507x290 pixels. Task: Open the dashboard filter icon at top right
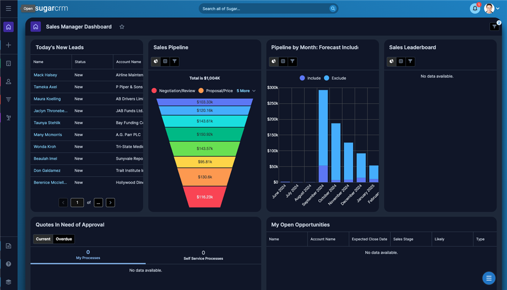pos(494,27)
